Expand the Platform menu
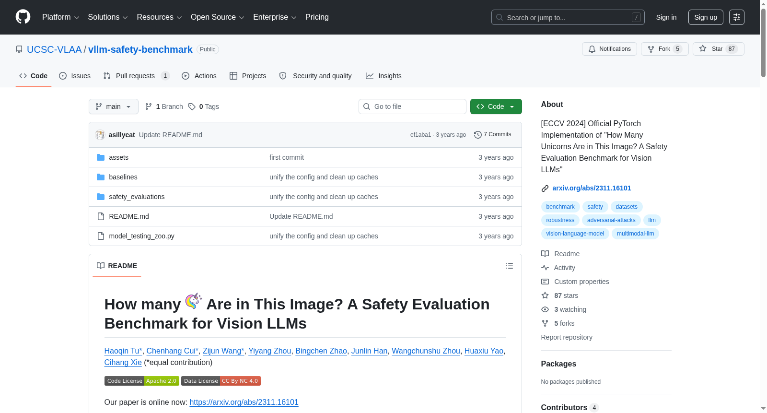 tap(60, 17)
